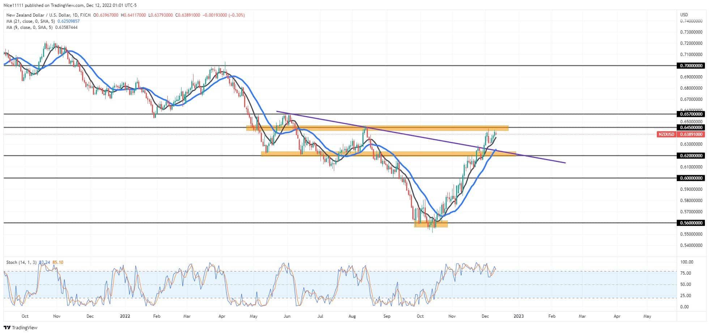
Task: Click the 0.61000000 price axis tick
Action: point(691,167)
